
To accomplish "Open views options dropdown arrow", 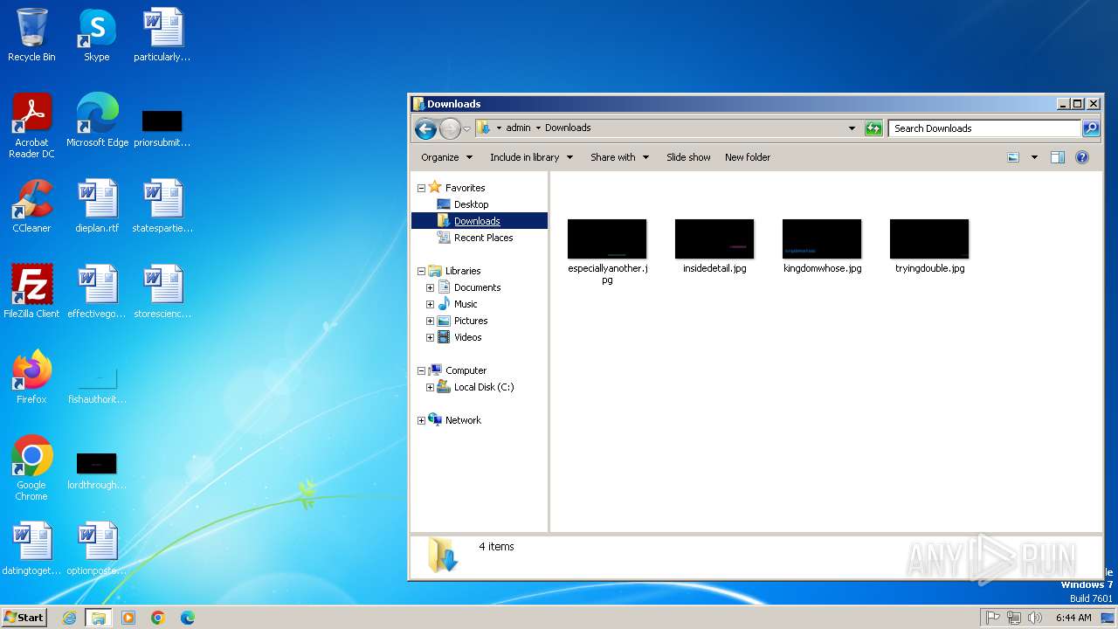I will click(x=1034, y=157).
